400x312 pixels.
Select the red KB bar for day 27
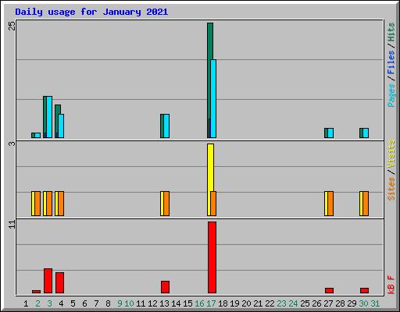point(329,290)
